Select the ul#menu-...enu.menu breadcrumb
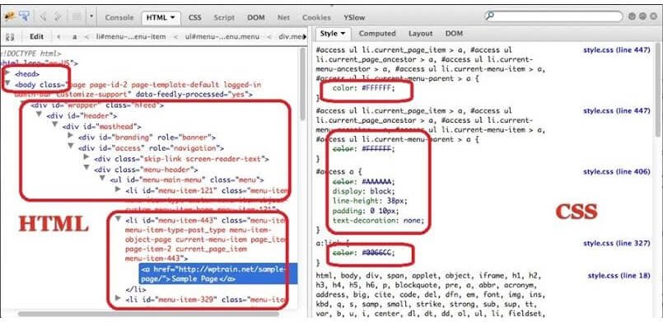This screenshot has width=663, height=322. tap(222, 37)
